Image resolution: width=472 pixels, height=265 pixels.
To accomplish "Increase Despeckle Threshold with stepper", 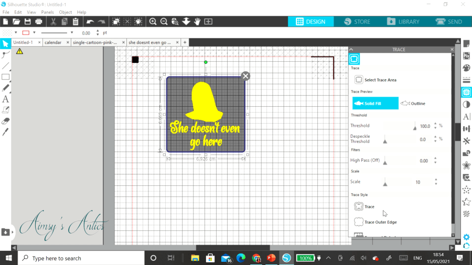I will [435, 138].
